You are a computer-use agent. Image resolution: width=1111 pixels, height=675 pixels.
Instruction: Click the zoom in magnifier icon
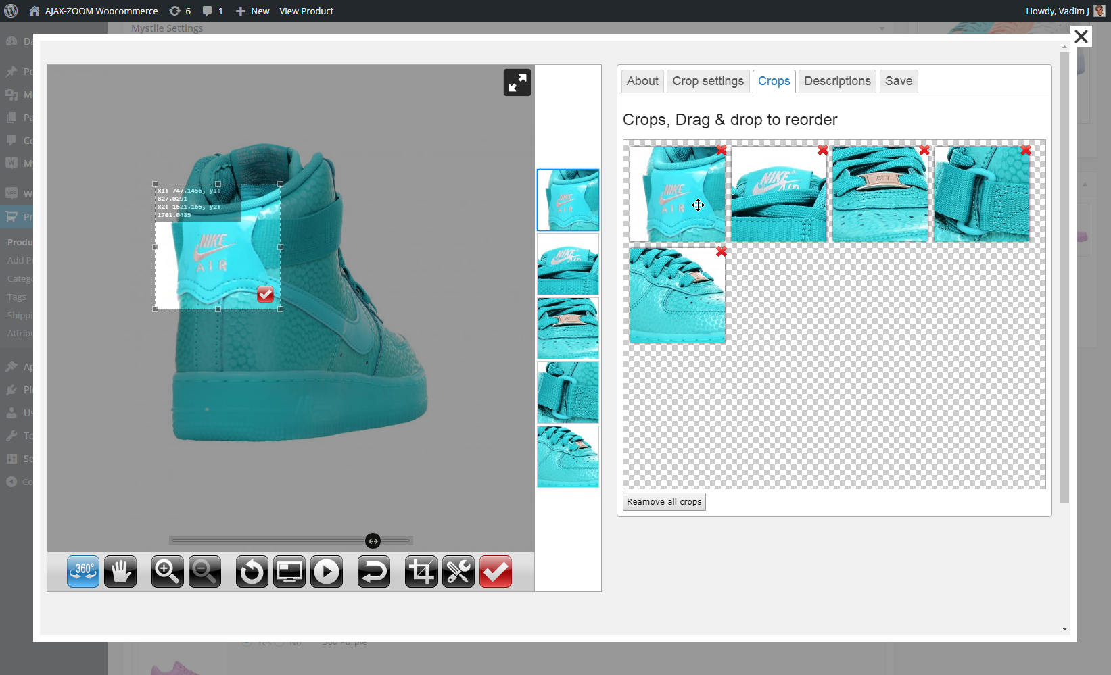pos(168,572)
